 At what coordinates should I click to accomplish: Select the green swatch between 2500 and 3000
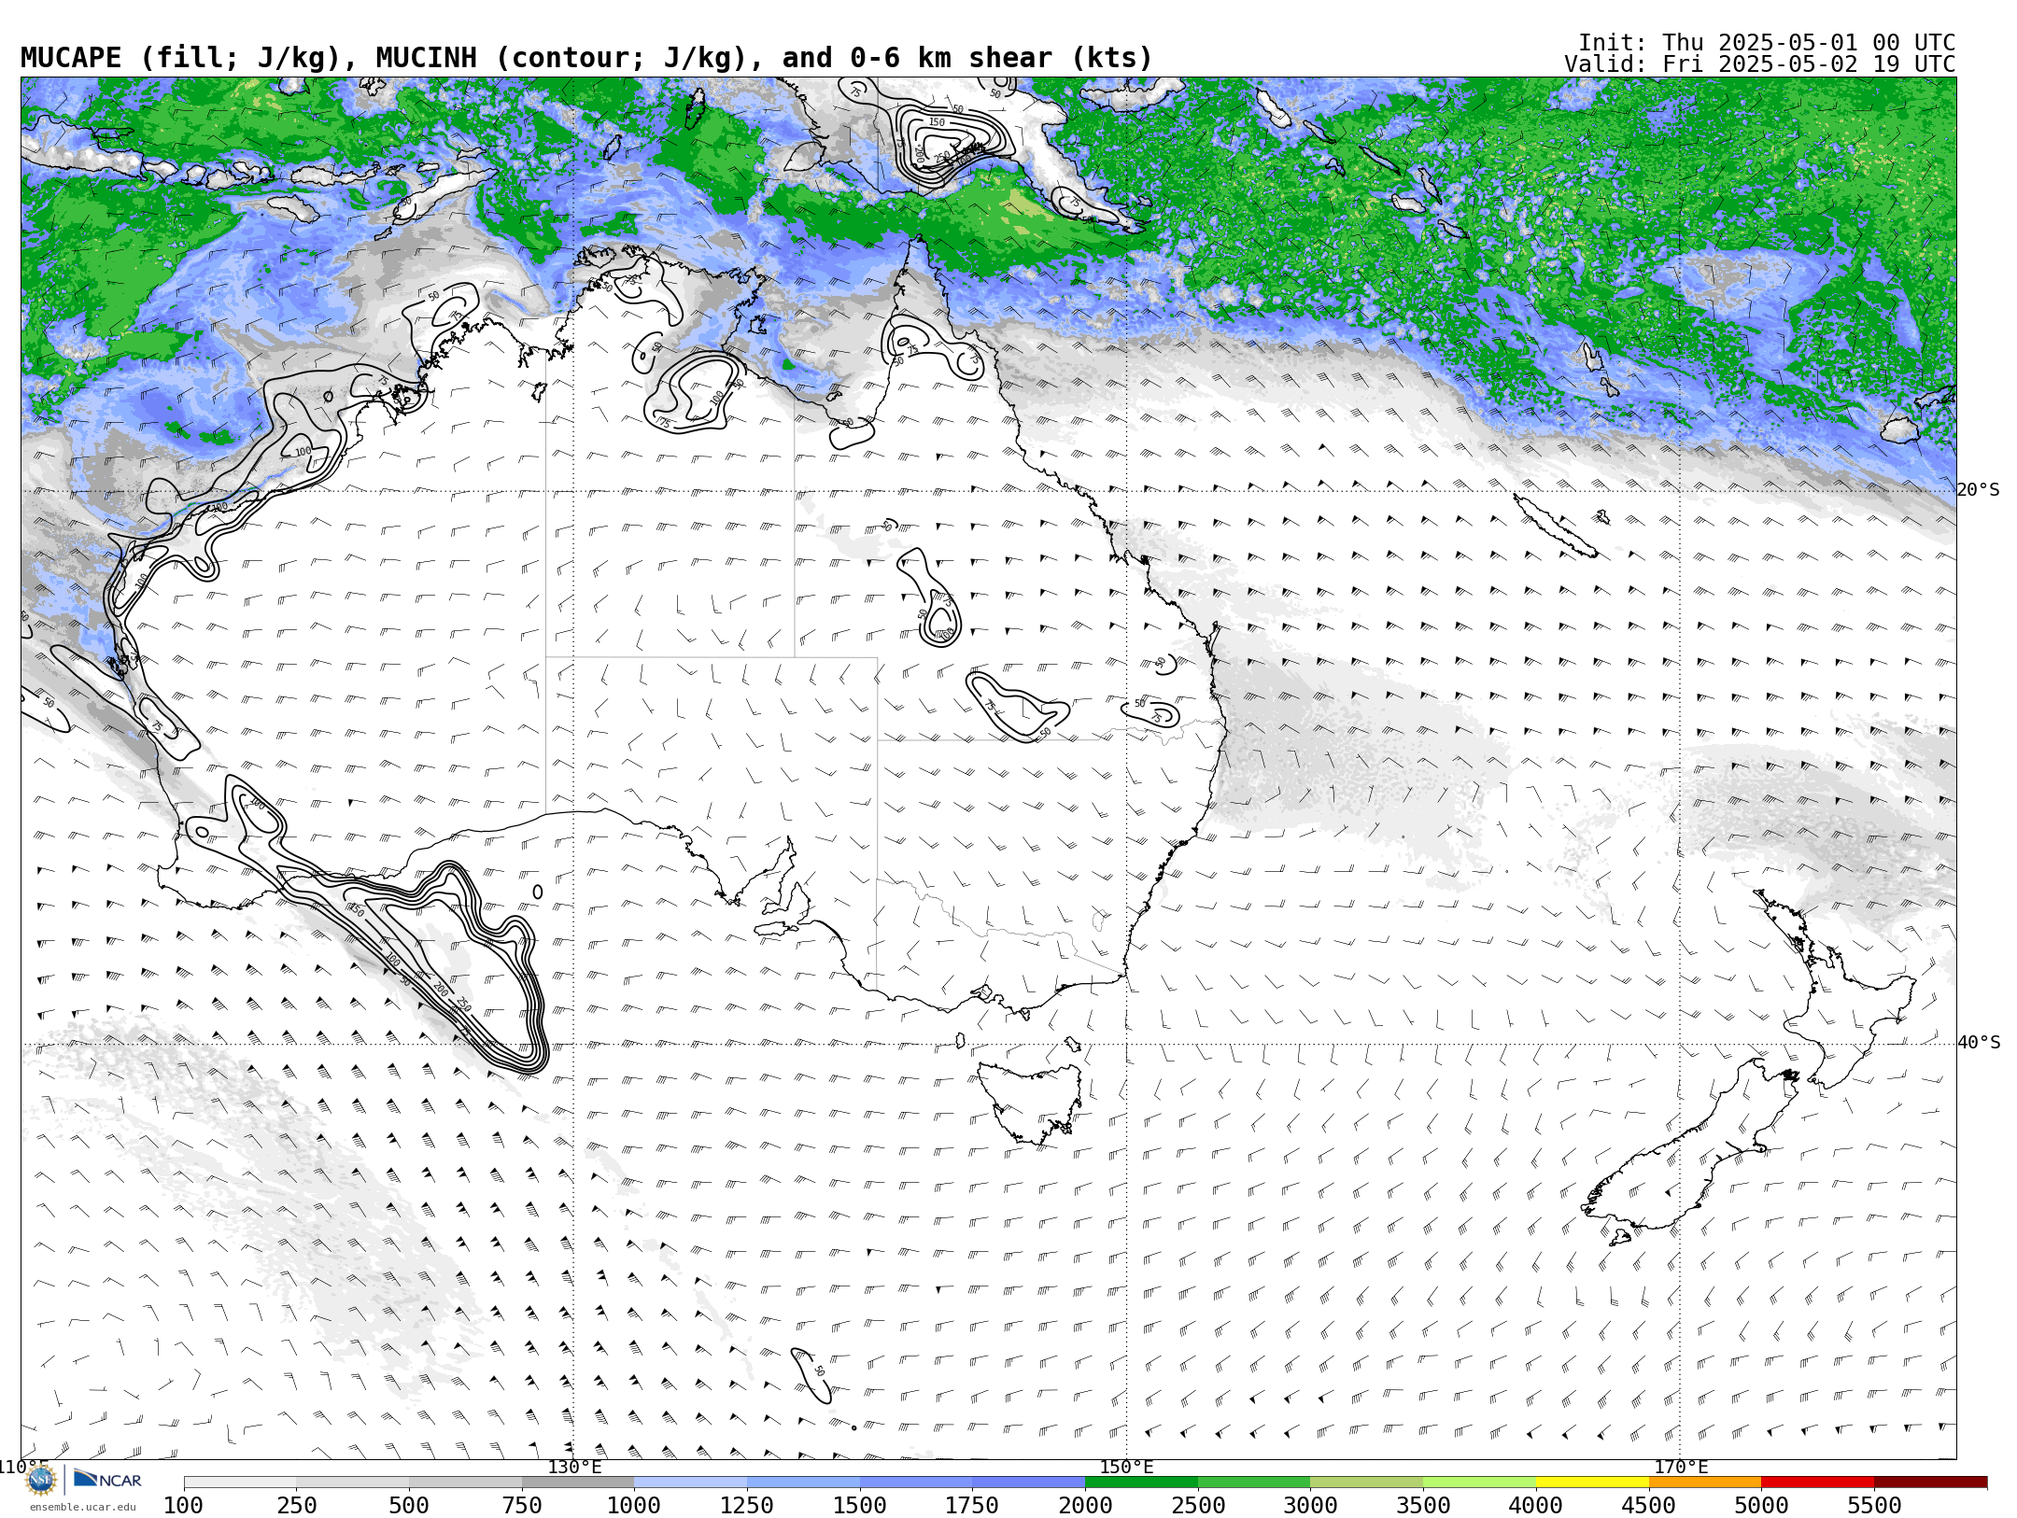pos(1254,1483)
